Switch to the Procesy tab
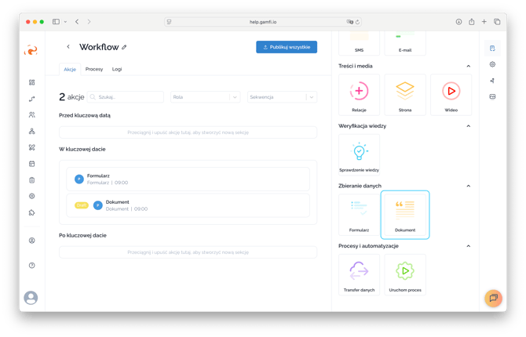 [x=94, y=69]
